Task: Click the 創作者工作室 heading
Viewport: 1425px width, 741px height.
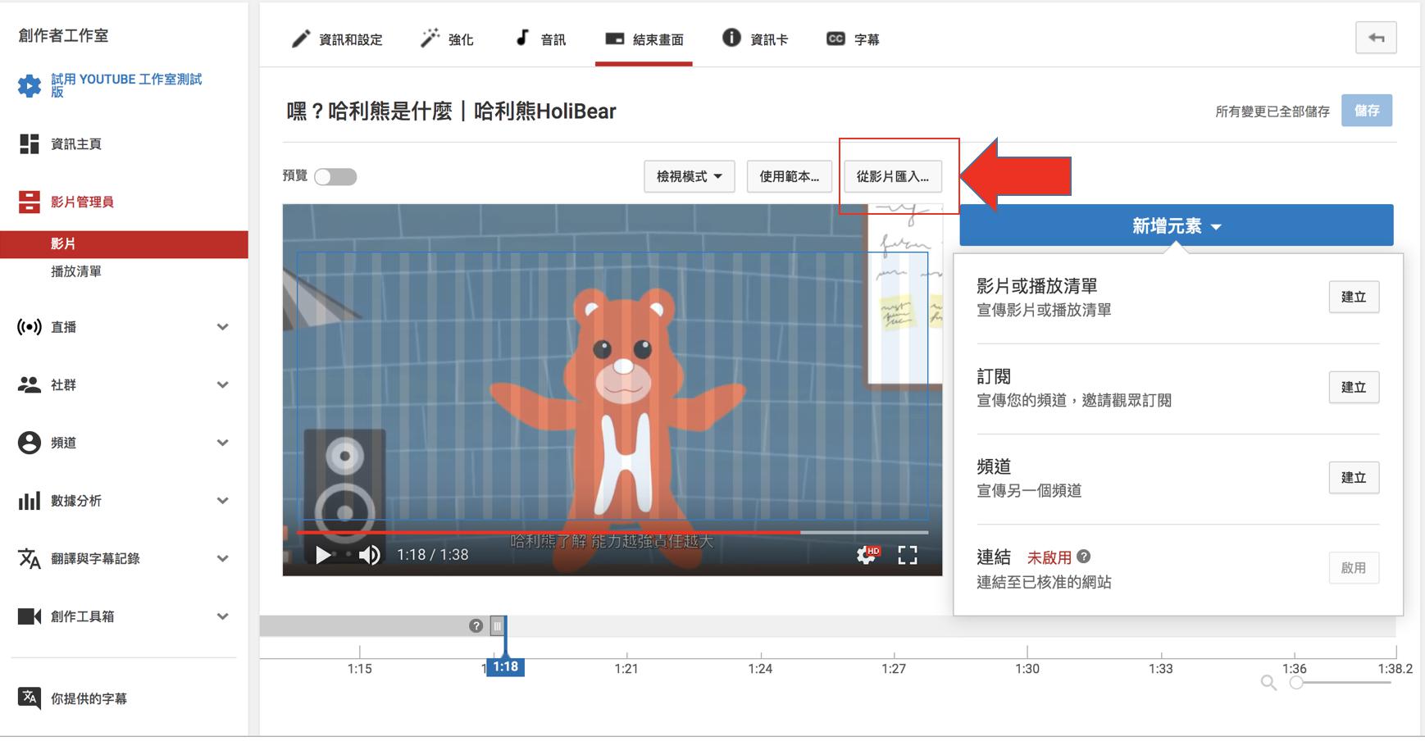Action: tap(63, 35)
